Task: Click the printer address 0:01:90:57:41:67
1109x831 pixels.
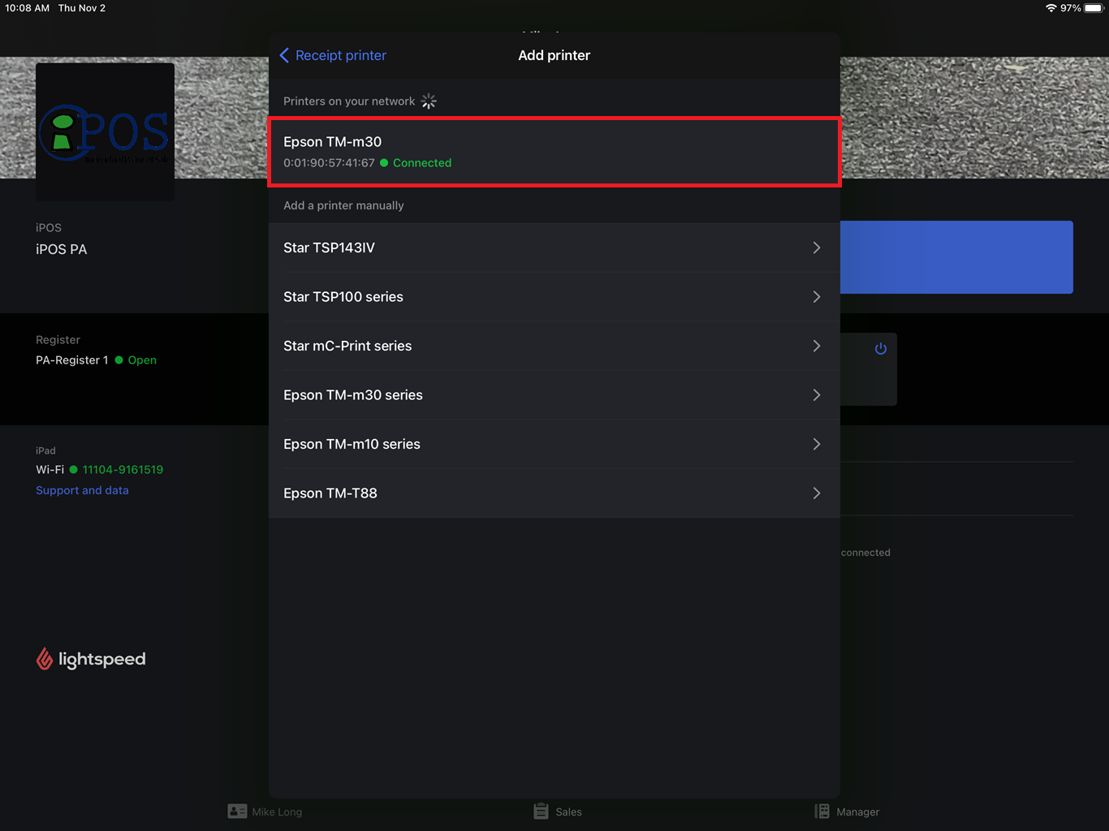Action: 329,163
